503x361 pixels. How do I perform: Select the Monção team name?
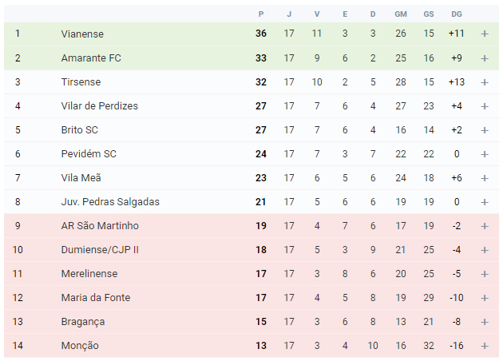coord(80,346)
